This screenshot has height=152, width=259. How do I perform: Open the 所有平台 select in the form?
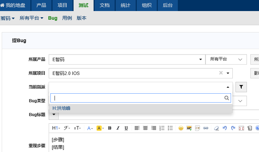click(226, 59)
